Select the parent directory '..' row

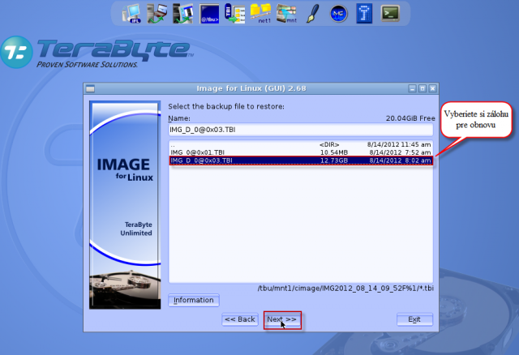[x=301, y=144]
